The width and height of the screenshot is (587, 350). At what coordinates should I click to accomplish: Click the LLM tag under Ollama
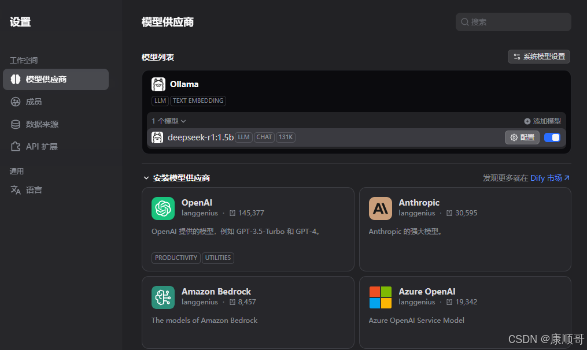(160, 101)
